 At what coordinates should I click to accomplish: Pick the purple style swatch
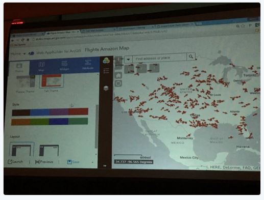click(x=59, y=112)
